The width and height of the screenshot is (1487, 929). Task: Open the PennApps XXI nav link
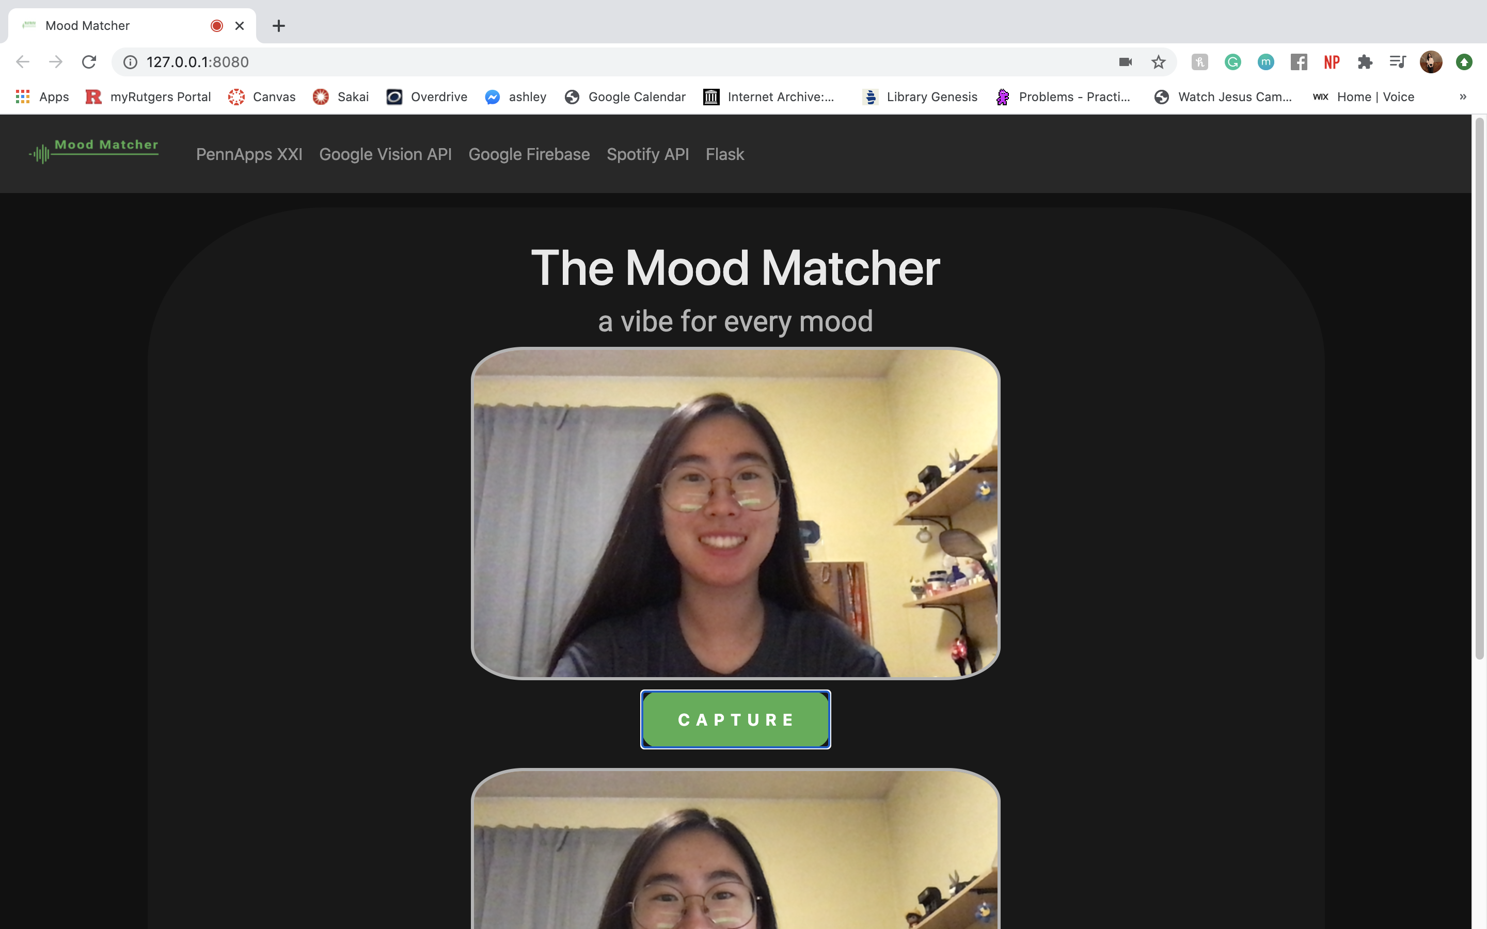pyautogui.click(x=249, y=154)
